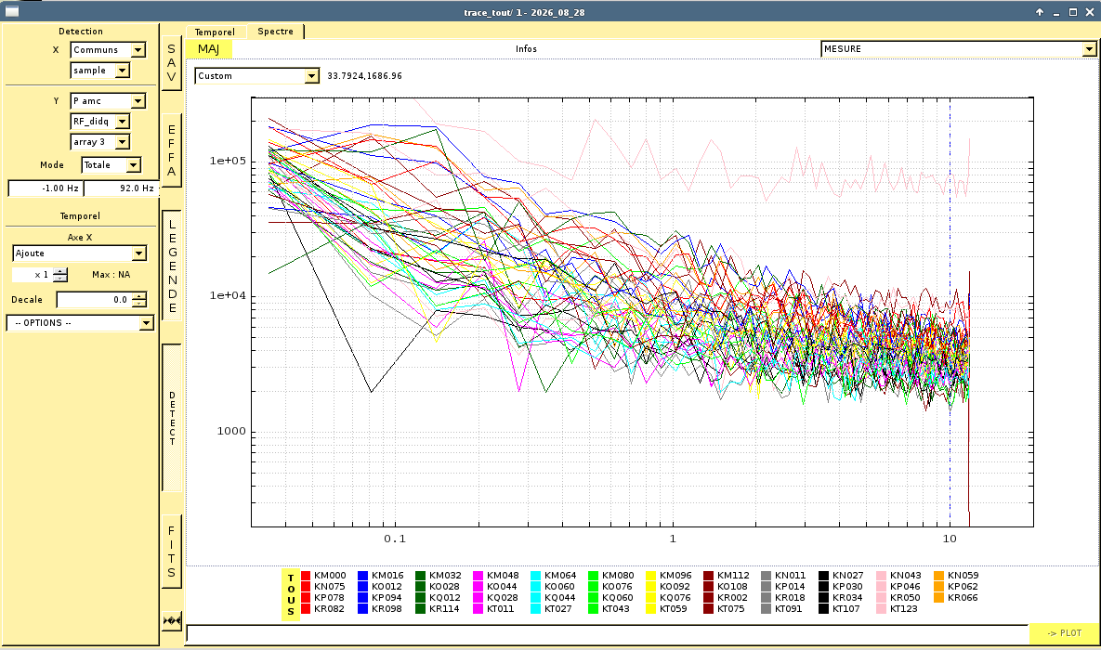Viewport: 1101px width, 650px height.
Task: Open the vertical LEGENDE panel button
Action: pos(172,266)
